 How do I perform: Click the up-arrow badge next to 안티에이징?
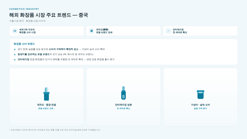tap(168, 31)
